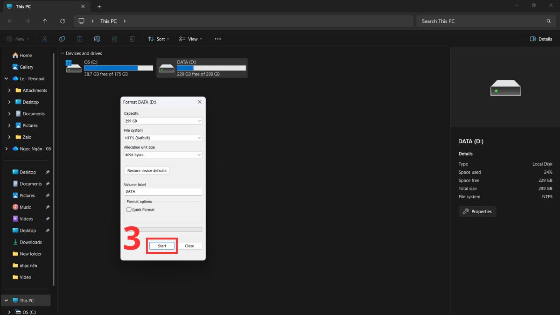Click the Delete icon in the toolbar
Screen dimensions: 560x315
coord(132,39)
